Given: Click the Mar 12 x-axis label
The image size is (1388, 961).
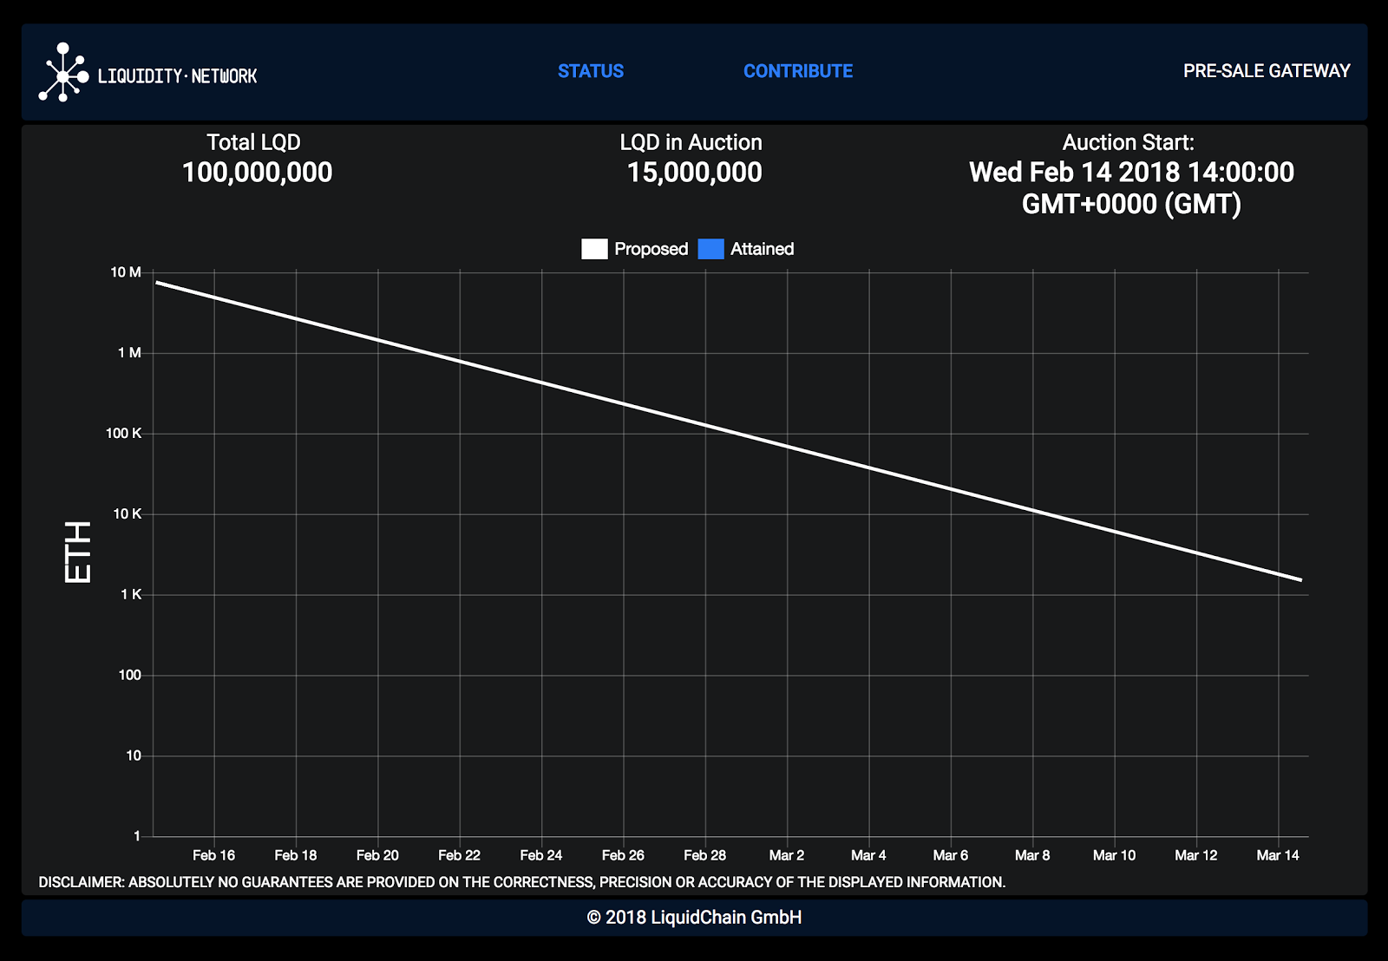Looking at the screenshot, I should tap(1196, 855).
